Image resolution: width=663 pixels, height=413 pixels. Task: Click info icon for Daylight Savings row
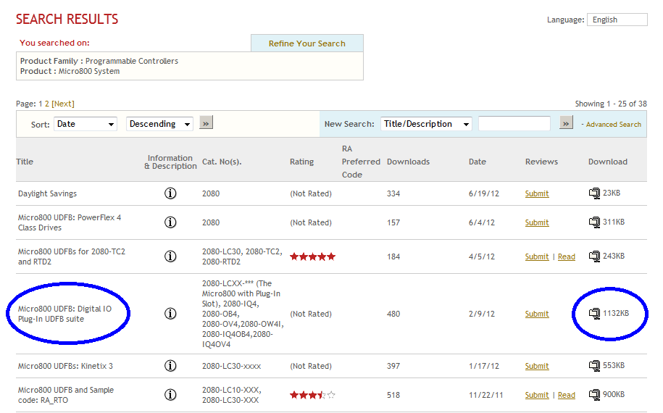[x=170, y=193]
